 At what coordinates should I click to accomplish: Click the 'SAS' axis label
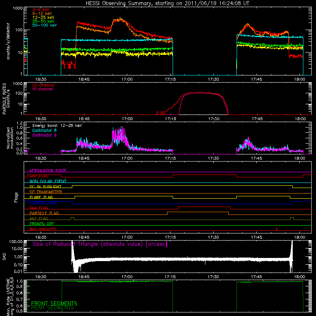[x=4, y=257]
